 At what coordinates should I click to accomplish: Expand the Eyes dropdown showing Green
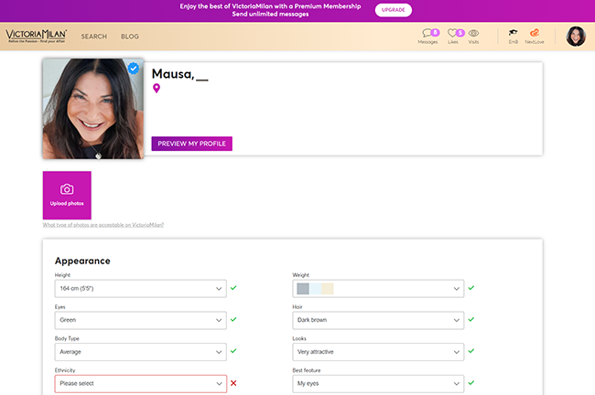click(x=140, y=320)
